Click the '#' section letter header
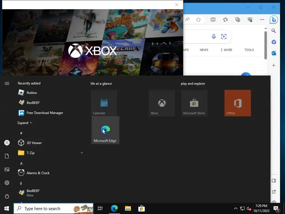This screenshot has width=285, height=214. (x=21, y=133)
